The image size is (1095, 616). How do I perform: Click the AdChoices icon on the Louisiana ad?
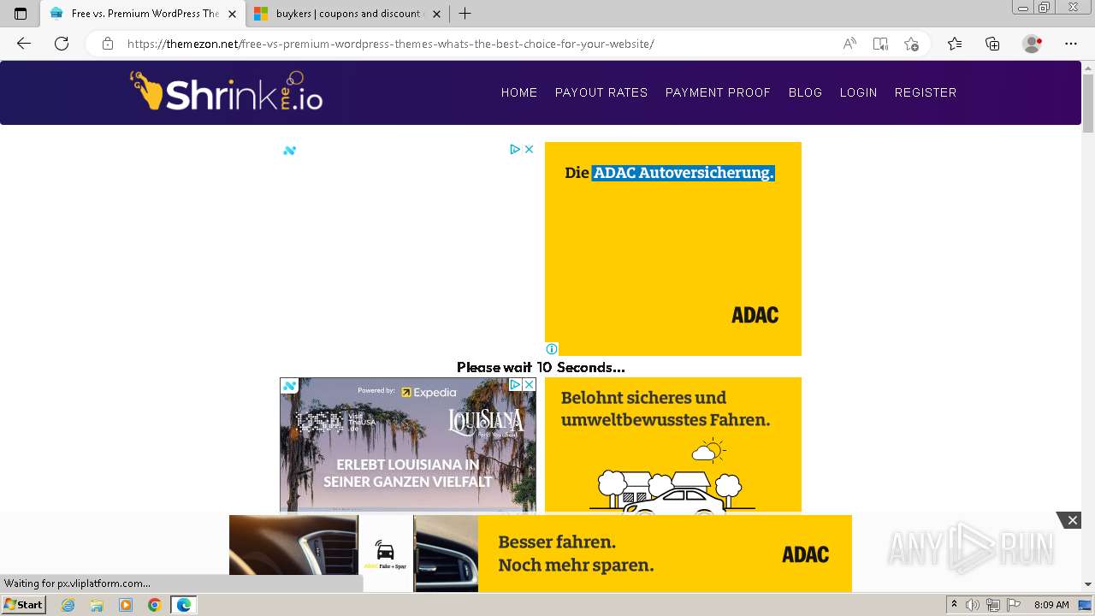click(x=515, y=385)
